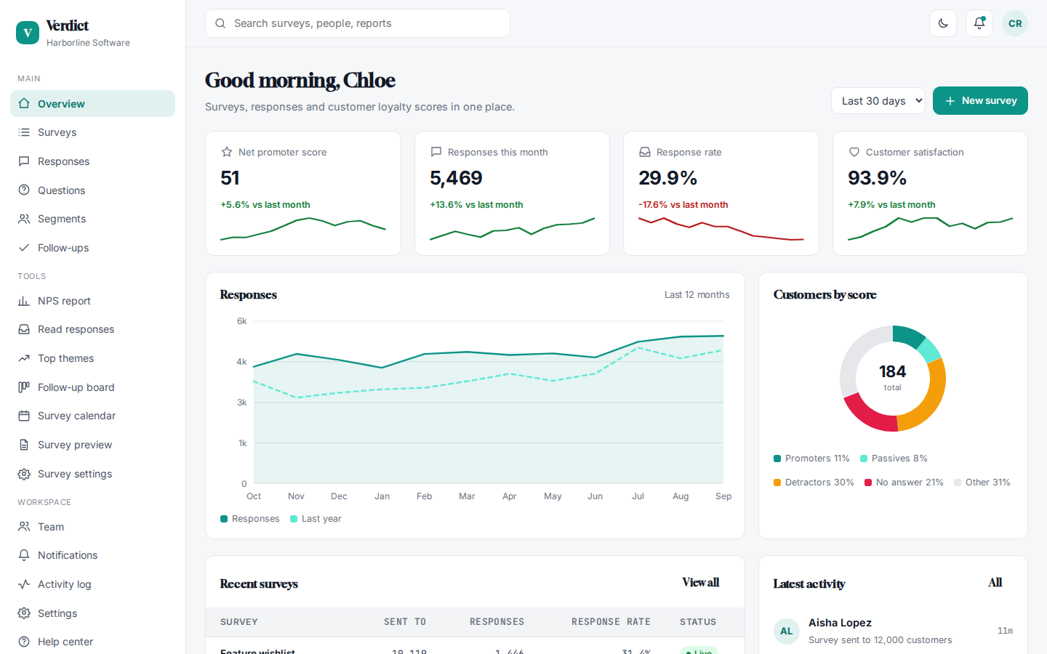Image resolution: width=1047 pixels, height=654 pixels.
Task: Click the Overview home icon
Action: click(24, 103)
